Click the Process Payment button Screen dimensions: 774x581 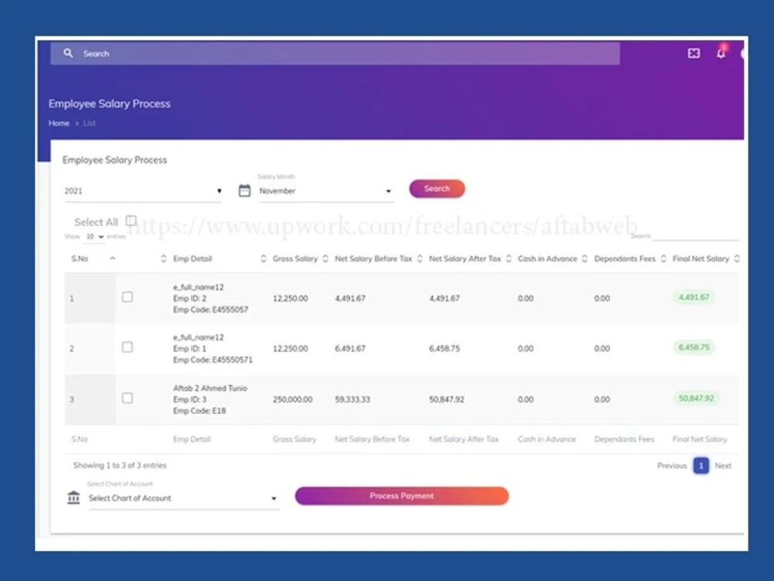coord(401,496)
